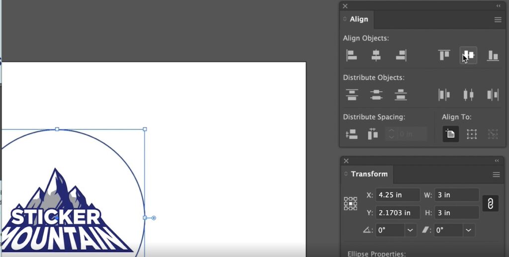This screenshot has height=257, width=509.
Task: Align selected objects to horizontal left
Action: tap(351, 56)
